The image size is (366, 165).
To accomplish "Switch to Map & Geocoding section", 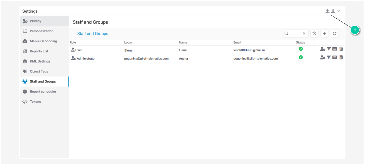I will [43, 41].
